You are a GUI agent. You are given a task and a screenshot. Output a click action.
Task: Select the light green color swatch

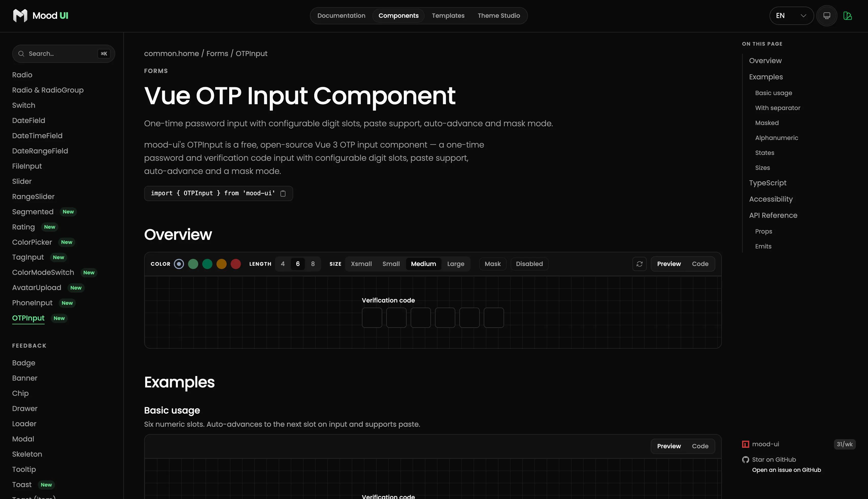[x=193, y=264]
